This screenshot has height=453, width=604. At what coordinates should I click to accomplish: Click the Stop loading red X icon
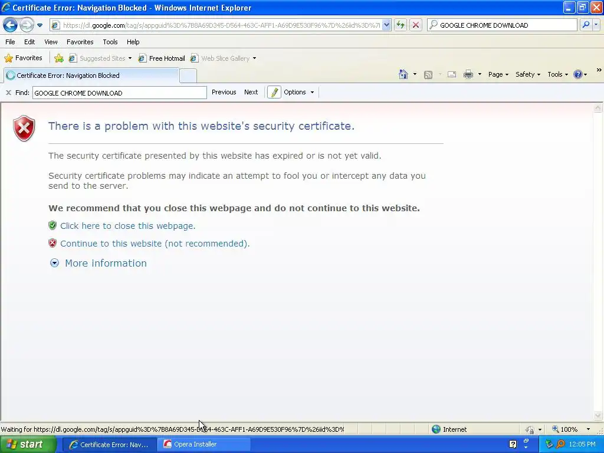(416, 25)
